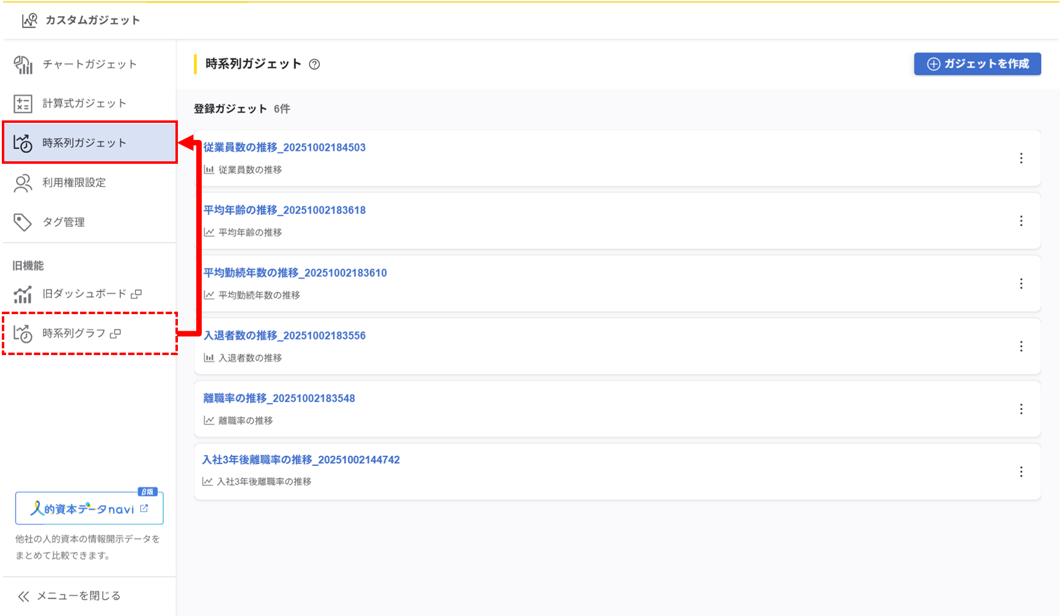1060x616 pixels.
Task: Click the 計算式ガジェット calculator icon
Action: click(x=23, y=104)
